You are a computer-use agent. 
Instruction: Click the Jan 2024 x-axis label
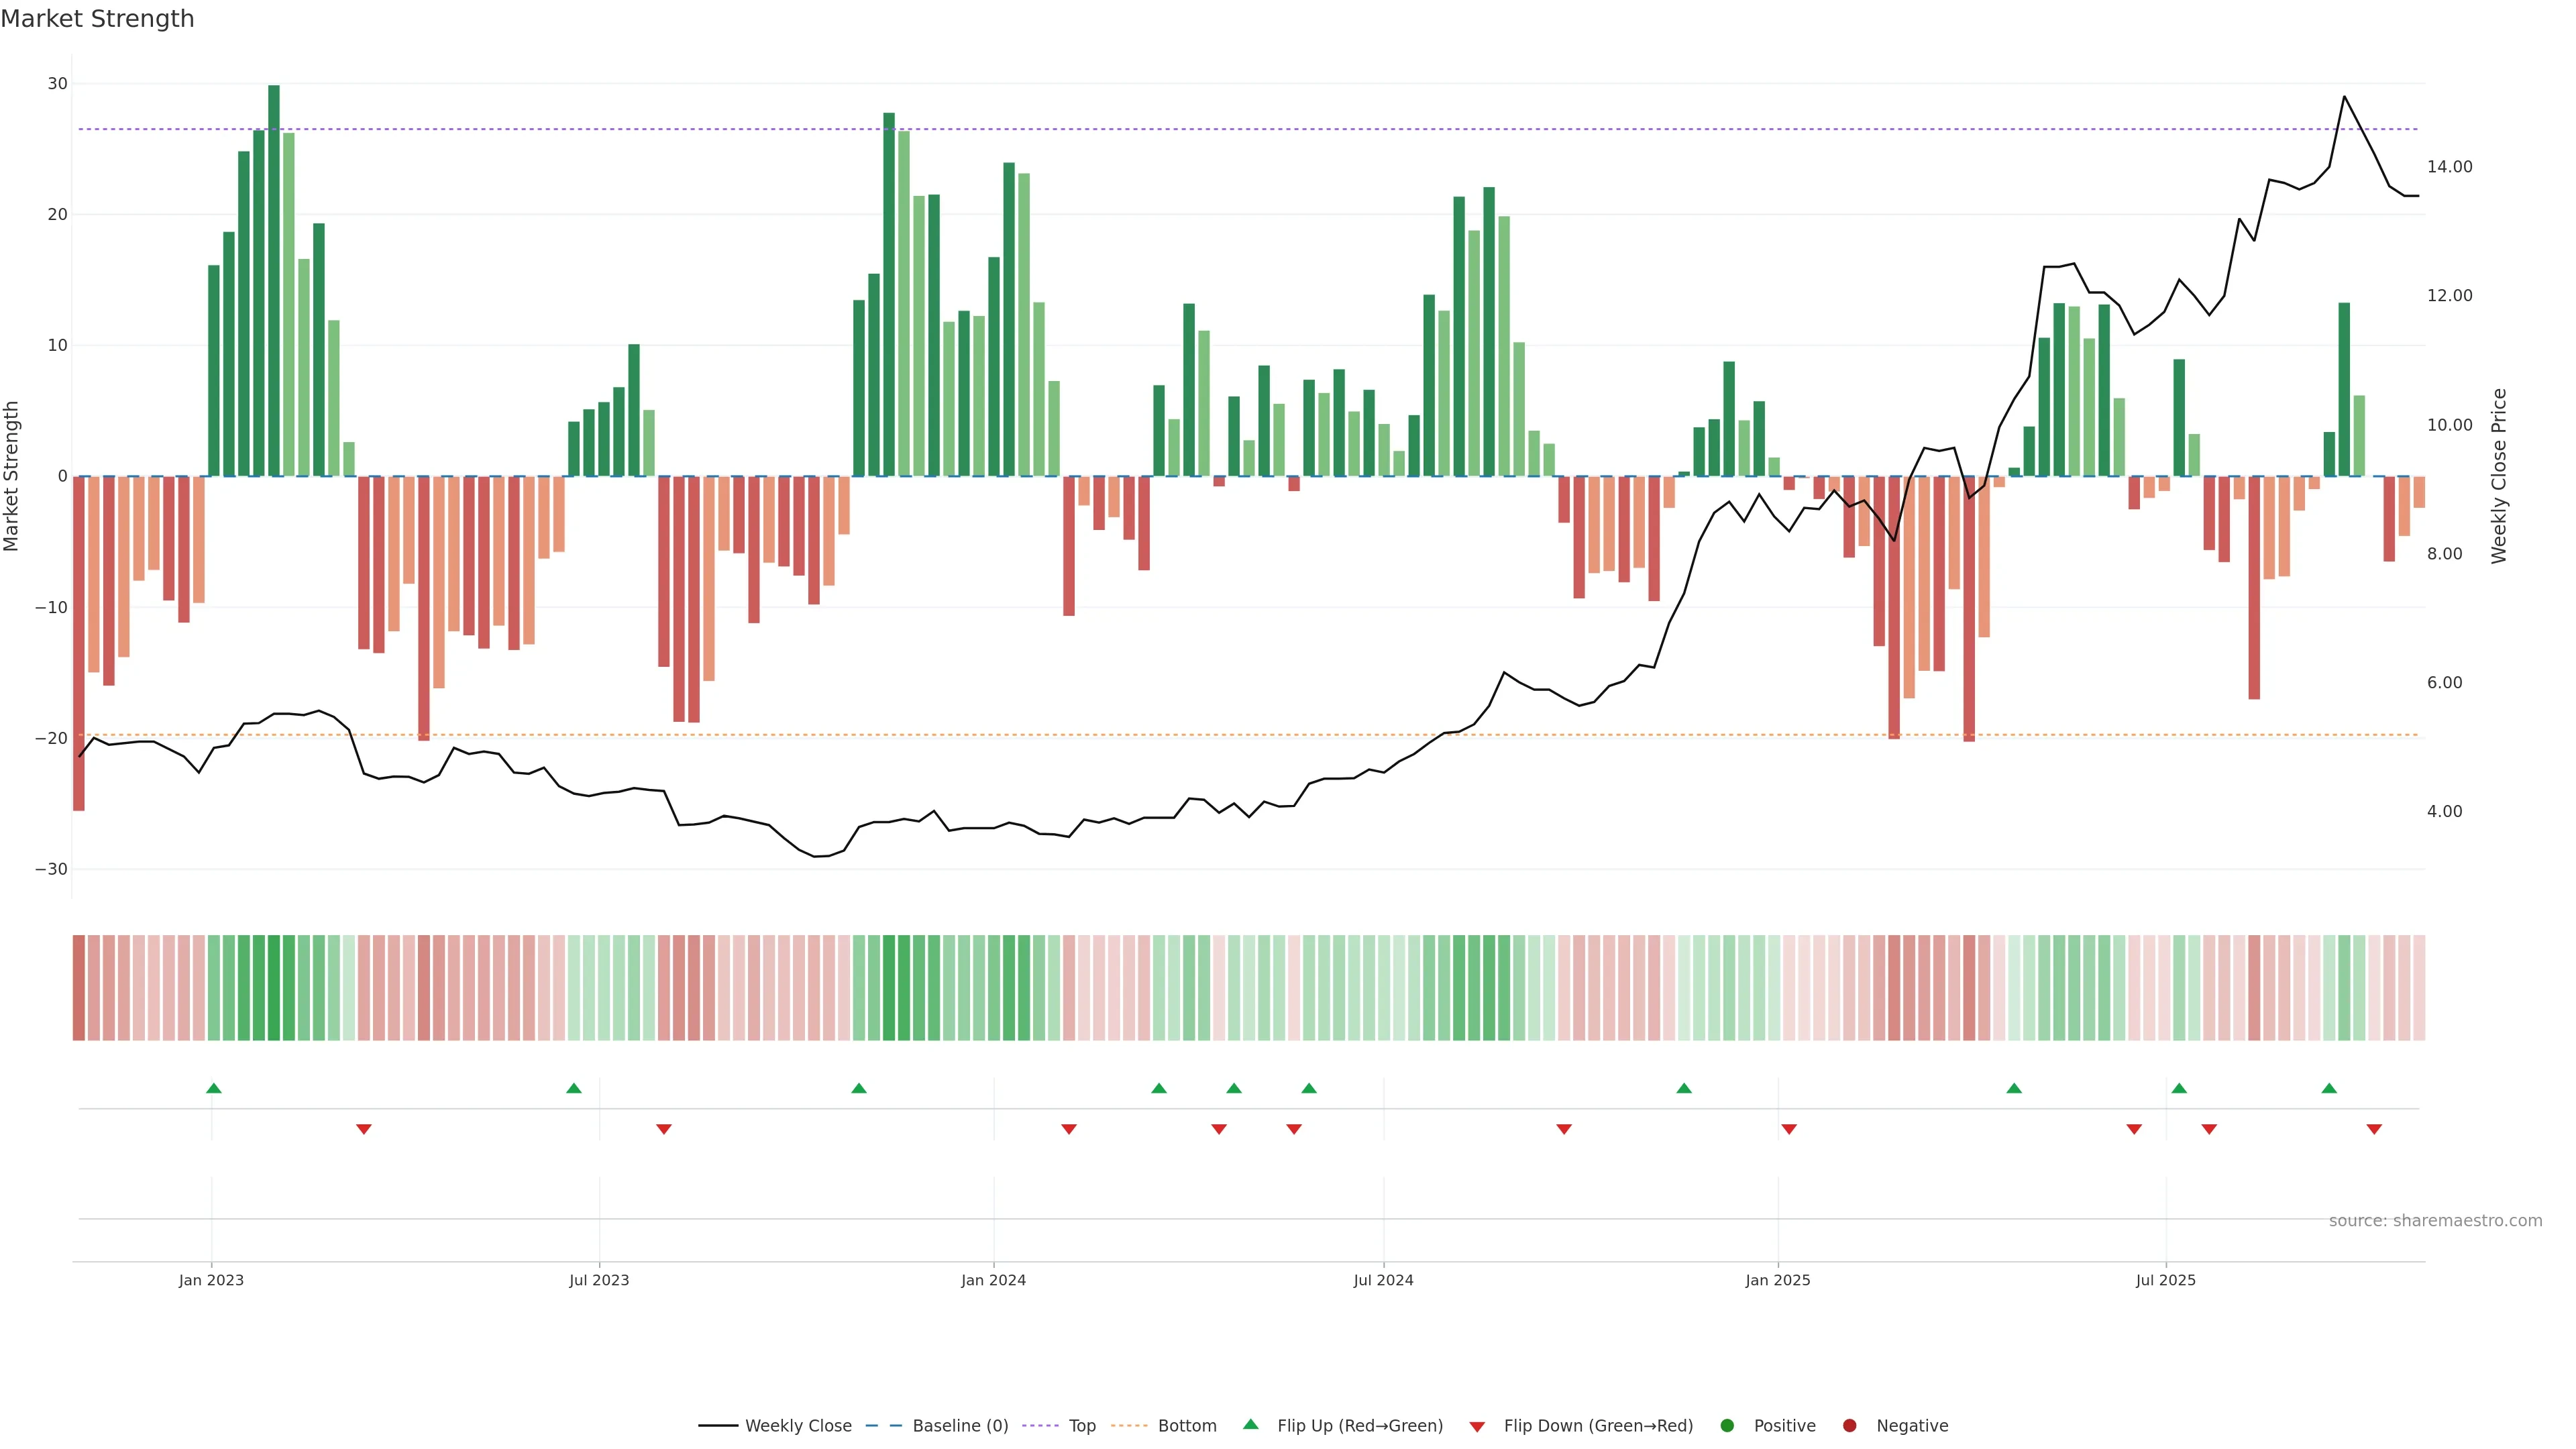point(993,1280)
